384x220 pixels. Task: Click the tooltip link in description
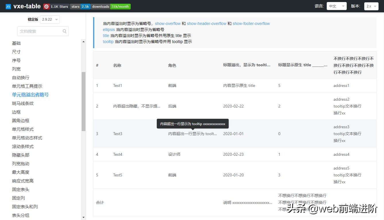[108, 42]
